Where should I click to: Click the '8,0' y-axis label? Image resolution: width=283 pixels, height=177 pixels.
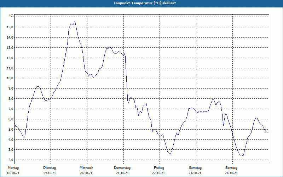(x=11, y=99)
